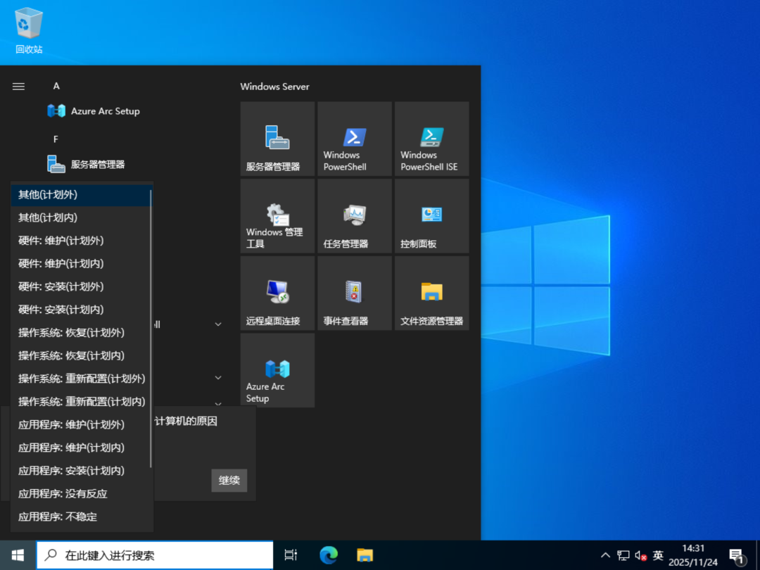
Task: Click the reason list scrollbar
Action: (151, 329)
